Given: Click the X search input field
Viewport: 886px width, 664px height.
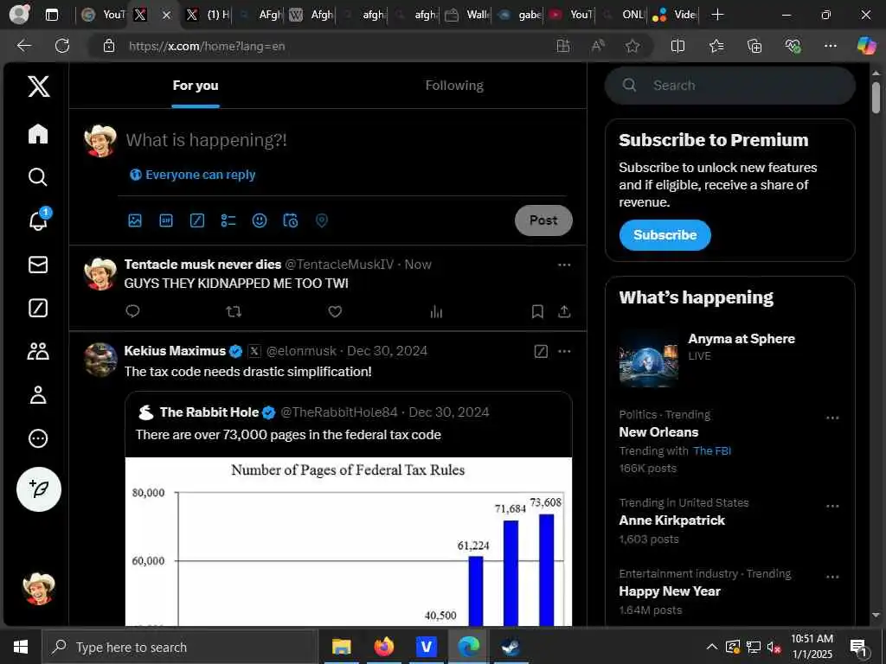Looking at the screenshot, I should [730, 86].
